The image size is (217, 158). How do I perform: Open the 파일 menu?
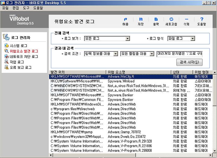pyautogui.click(x=5, y=8)
